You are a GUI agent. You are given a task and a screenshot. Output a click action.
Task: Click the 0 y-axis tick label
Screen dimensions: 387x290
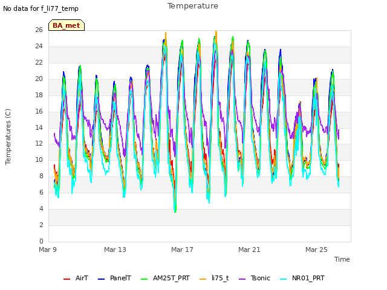[41, 241]
